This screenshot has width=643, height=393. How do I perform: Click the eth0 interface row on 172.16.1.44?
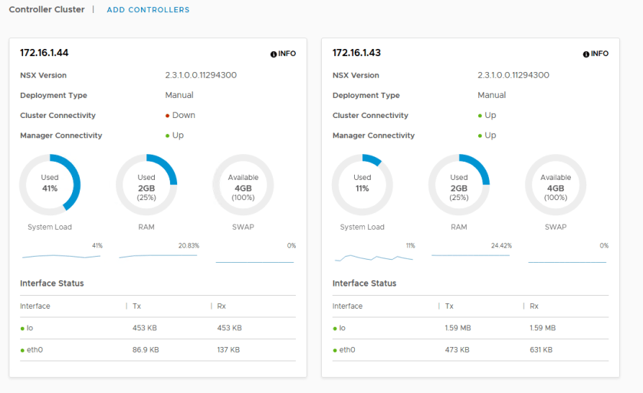[x=158, y=350]
